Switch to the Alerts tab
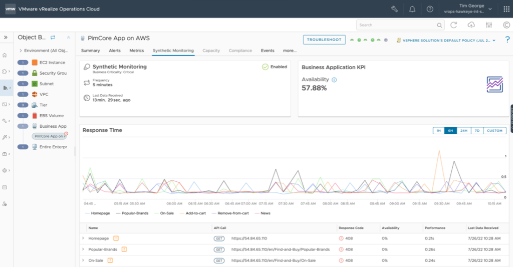Viewport: 513px width, 269px height. pos(115,51)
